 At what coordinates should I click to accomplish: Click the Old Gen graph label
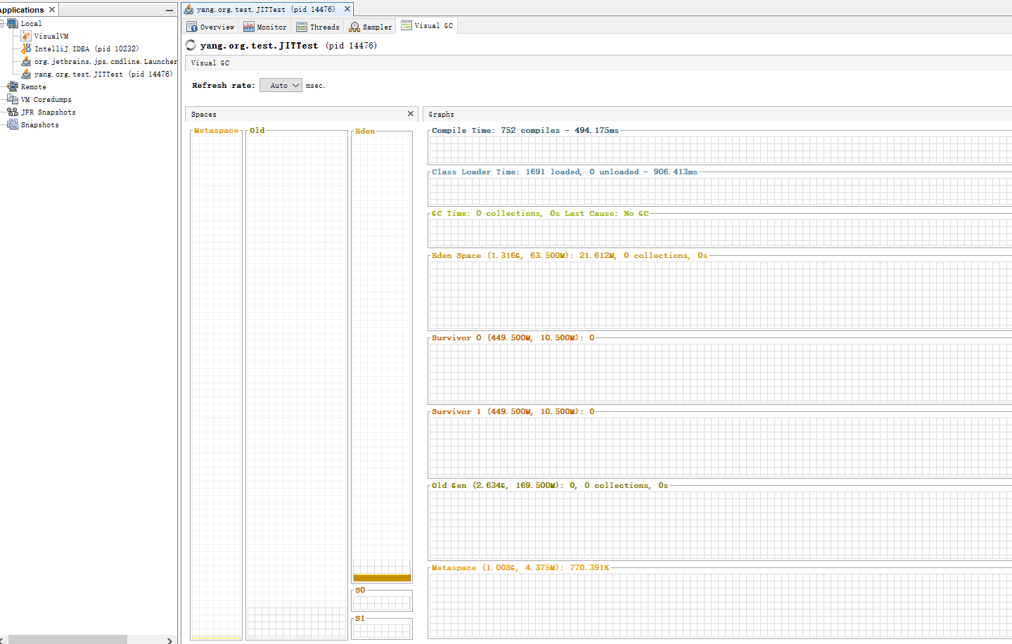550,485
